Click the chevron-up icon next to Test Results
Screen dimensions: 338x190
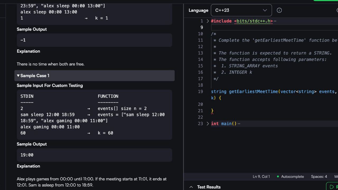pyautogui.click(x=191, y=187)
